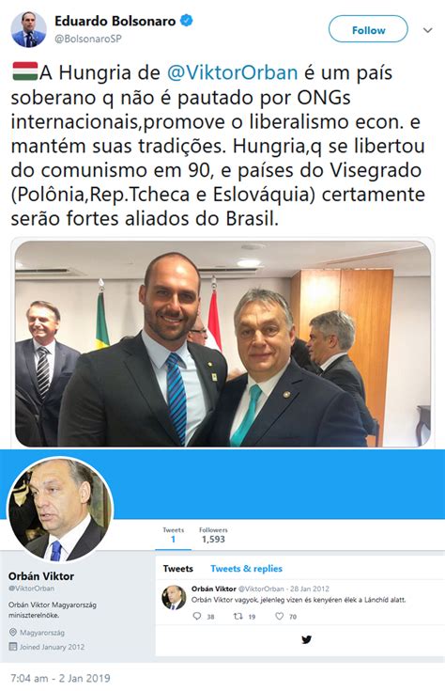The height and width of the screenshot is (691, 445).
Task: Click the calendar icon beside Joined January 2012
Action: (x=13, y=647)
